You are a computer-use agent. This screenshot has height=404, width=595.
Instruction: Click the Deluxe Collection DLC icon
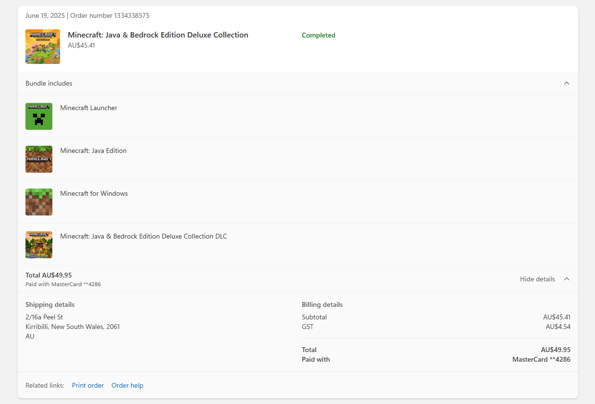coord(39,245)
